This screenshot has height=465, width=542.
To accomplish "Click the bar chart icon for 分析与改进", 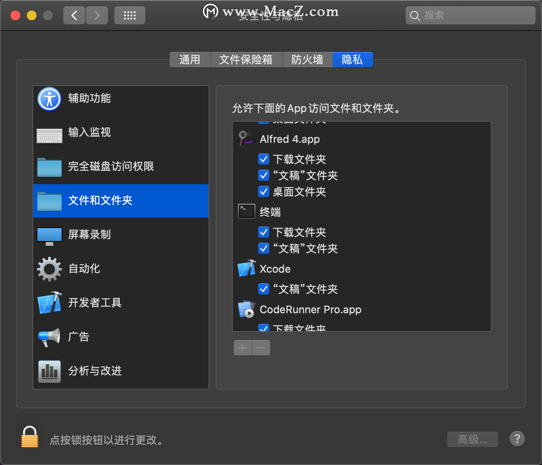I will pos(49,371).
